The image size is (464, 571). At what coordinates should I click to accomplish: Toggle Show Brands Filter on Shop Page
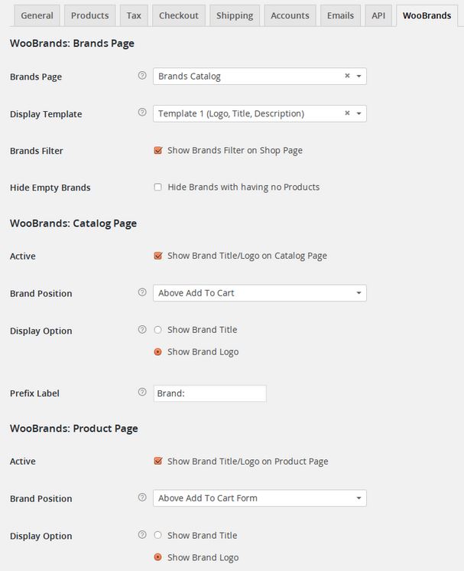(x=157, y=150)
